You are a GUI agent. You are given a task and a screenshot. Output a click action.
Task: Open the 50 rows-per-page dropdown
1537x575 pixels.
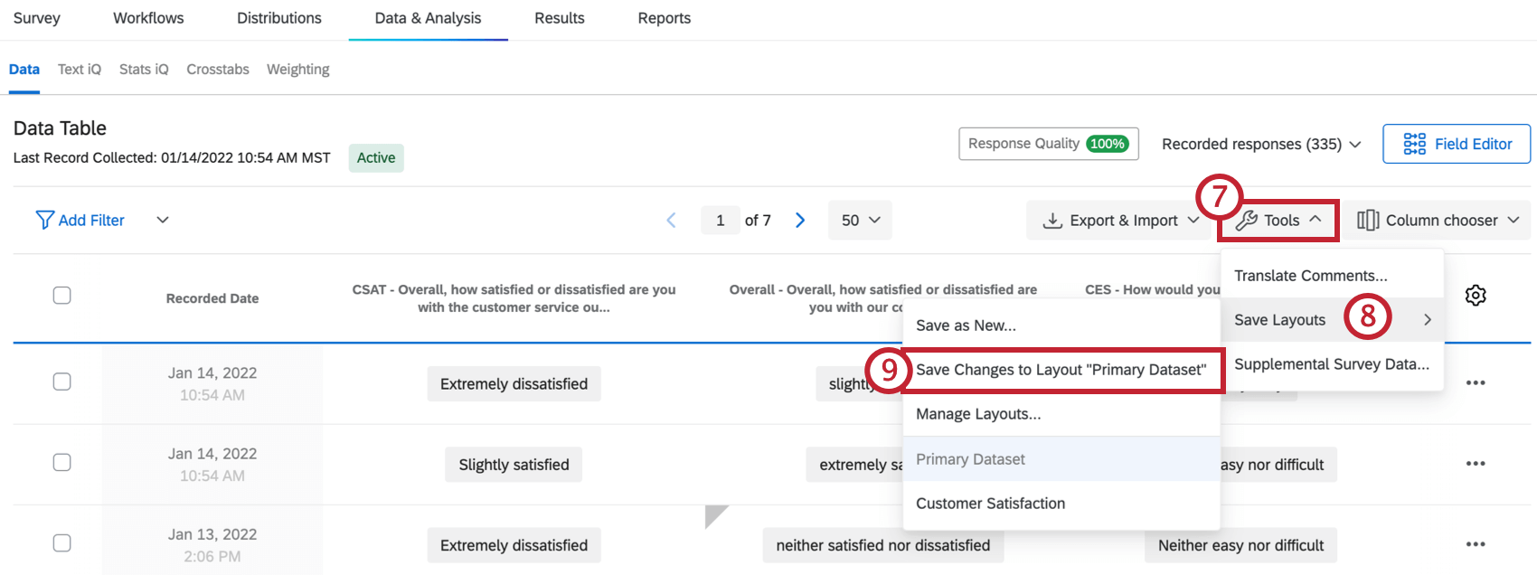click(x=860, y=221)
